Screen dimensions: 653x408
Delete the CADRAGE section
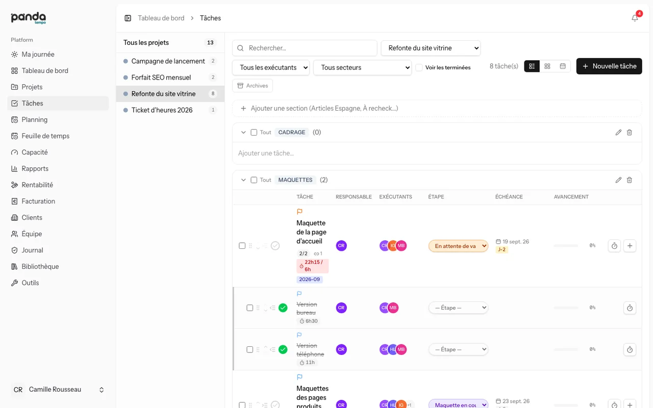click(630, 132)
